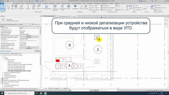
Task: Open the Выбор dropdown under Modify
Action: [3, 12]
